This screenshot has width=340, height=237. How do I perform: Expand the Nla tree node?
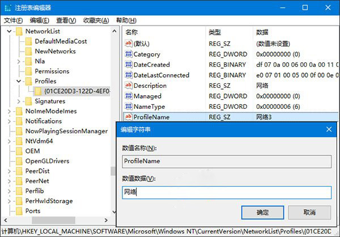click(x=19, y=61)
